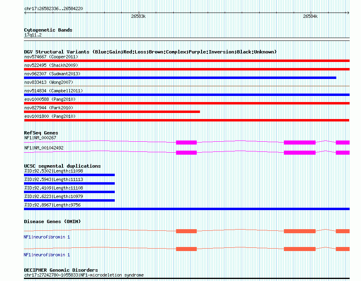Click segmental duplication bar Length:11108
Screen dimensions: 361x281
pyautogui.click(x=69, y=192)
